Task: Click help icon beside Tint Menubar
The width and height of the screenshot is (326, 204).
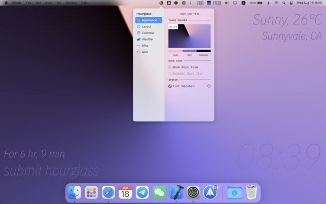Action: click(x=209, y=86)
